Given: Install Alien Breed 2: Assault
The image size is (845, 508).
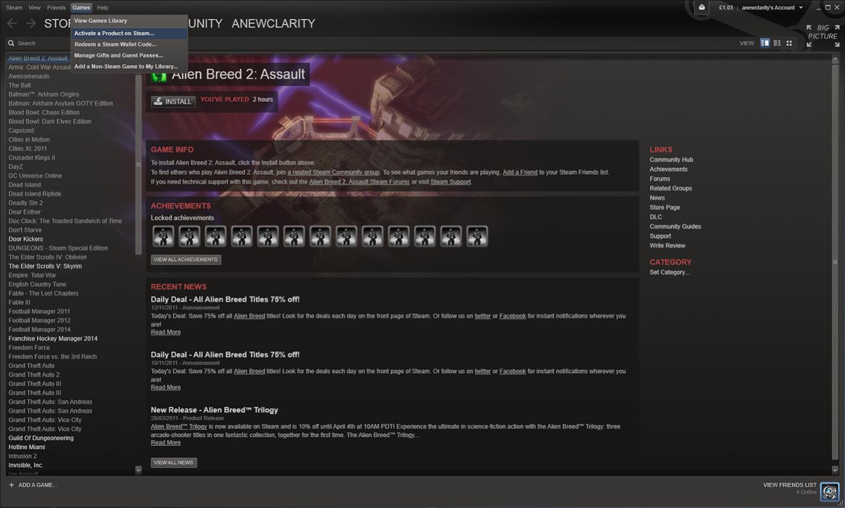Looking at the screenshot, I should (173, 101).
